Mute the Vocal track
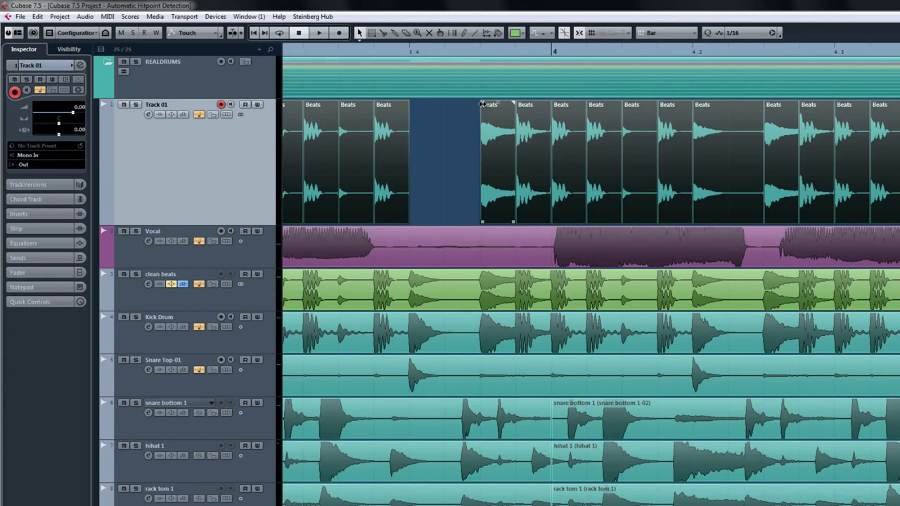900x506 pixels. pos(124,231)
